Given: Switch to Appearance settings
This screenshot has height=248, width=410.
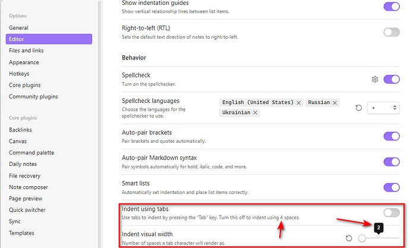Looking at the screenshot, I should [x=24, y=62].
